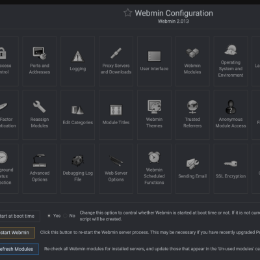The width and height of the screenshot is (260, 260).
Task: Open SSL Encryption settings
Action: [231, 168]
